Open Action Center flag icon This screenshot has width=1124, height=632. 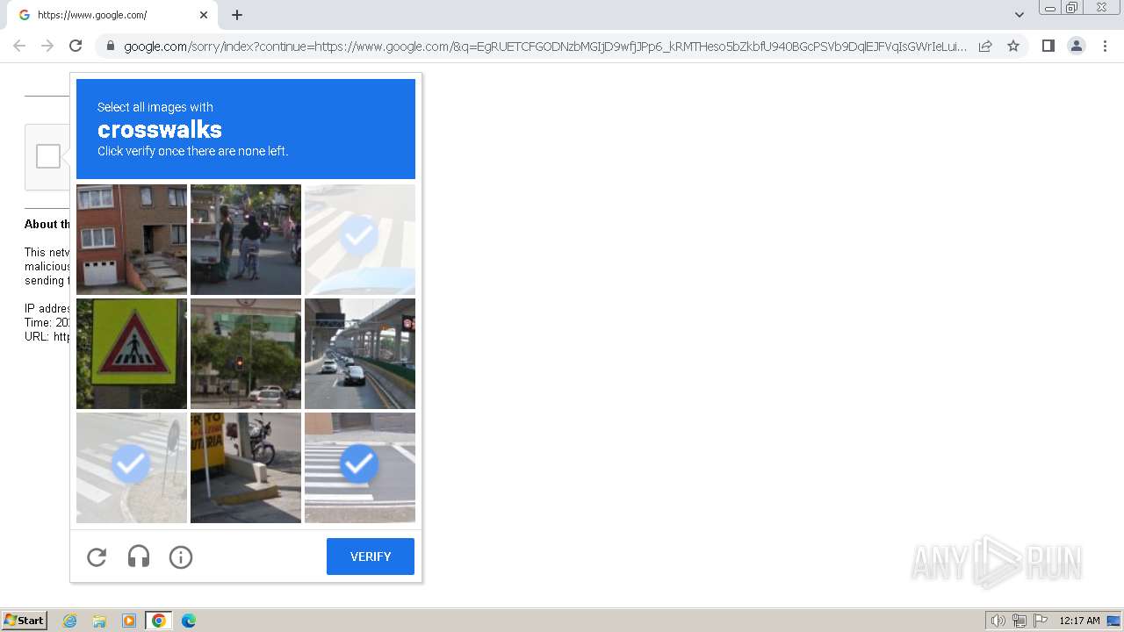(x=1041, y=621)
